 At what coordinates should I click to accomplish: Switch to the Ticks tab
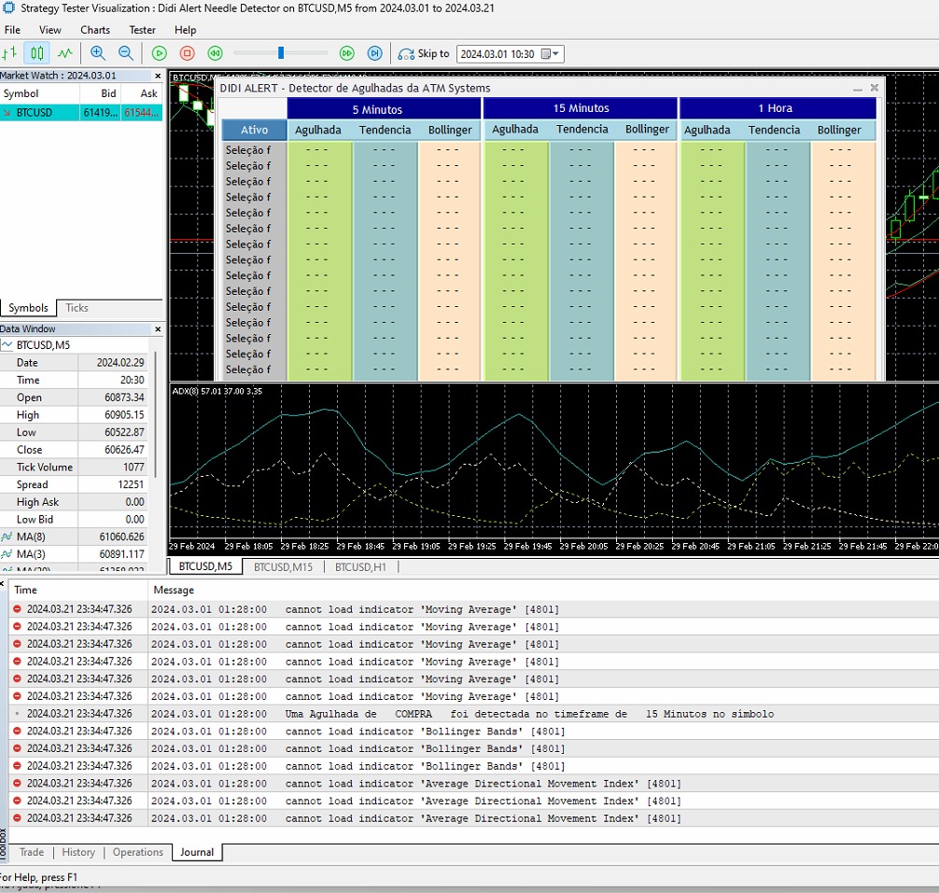click(x=77, y=308)
